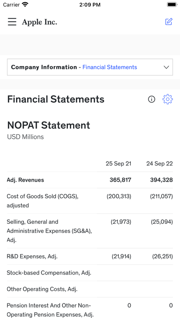180x320 pixels.
Task: Tap the 25 Sep 21 column header
Action: coord(118,164)
